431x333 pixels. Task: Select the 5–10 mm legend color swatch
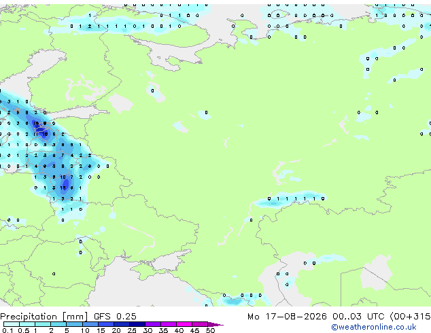coord(74,324)
